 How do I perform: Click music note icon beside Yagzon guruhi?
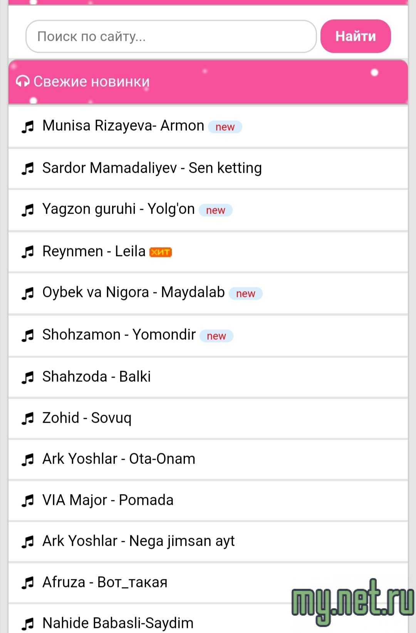[x=28, y=210]
